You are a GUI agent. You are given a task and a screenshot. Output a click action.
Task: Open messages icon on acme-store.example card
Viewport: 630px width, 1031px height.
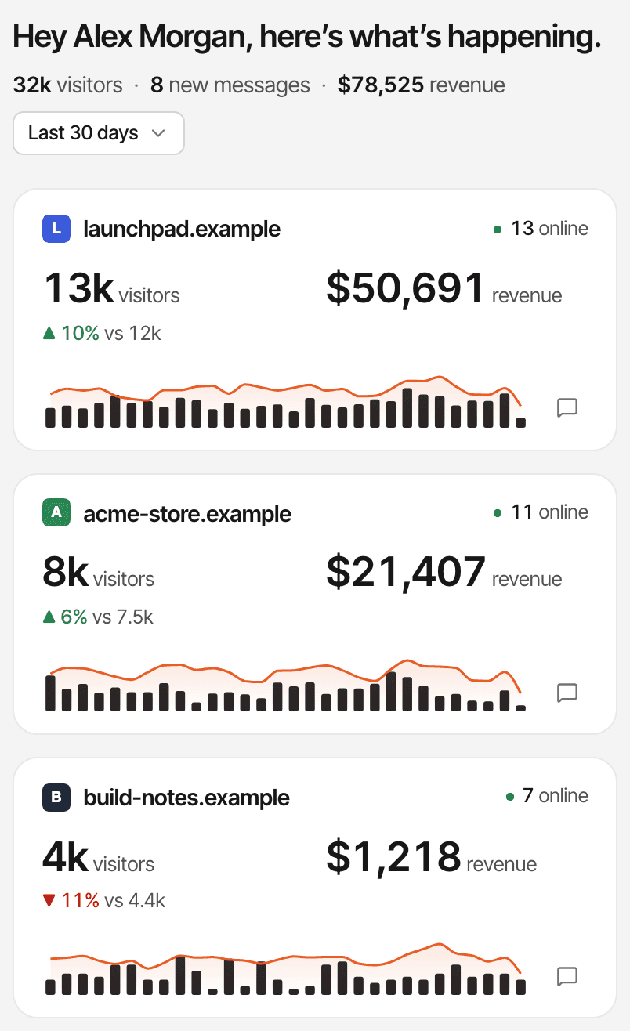click(x=567, y=692)
